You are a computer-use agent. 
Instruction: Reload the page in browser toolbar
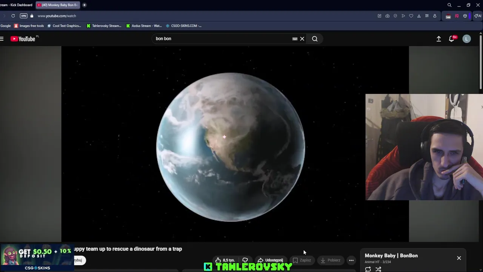[13, 16]
